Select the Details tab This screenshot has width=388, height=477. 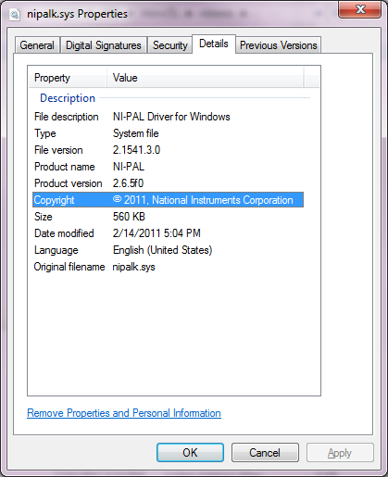[x=214, y=44]
